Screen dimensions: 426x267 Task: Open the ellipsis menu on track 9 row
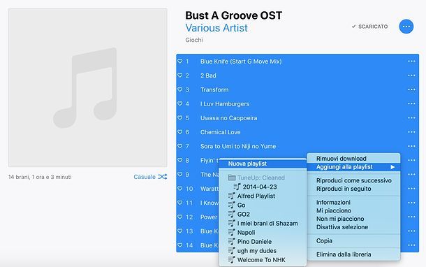tap(411, 174)
